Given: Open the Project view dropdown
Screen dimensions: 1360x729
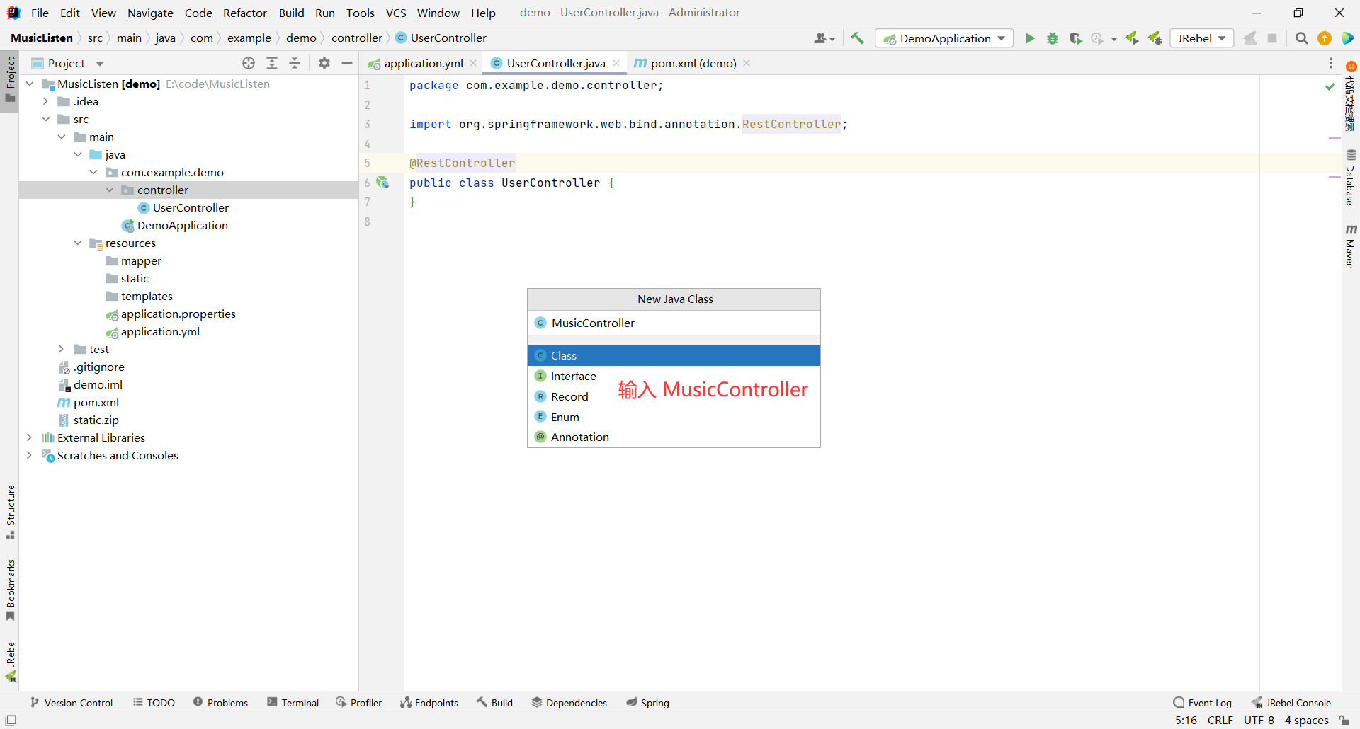Looking at the screenshot, I should (68, 63).
